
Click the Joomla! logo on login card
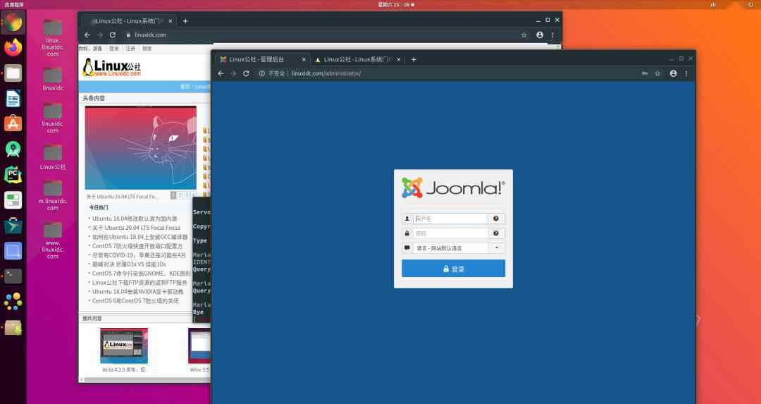[453, 188]
